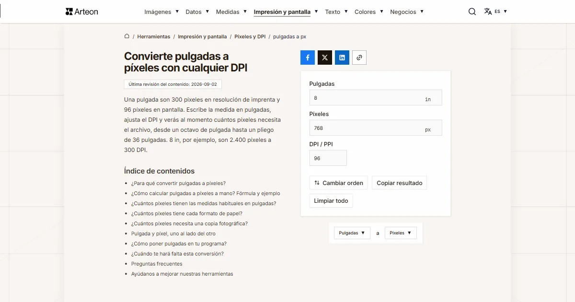The width and height of the screenshot is (575, 302).
Task: Open the search icon
Action: point(472,12)
